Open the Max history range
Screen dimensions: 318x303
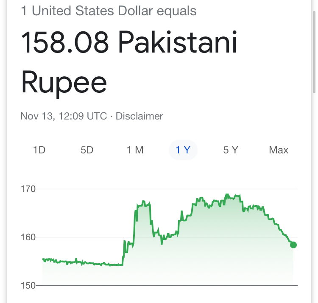tap(279, 150)
